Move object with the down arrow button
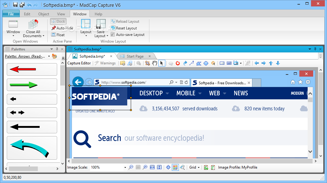Screen dimensions: 327x183 click(x=278, y=63)
